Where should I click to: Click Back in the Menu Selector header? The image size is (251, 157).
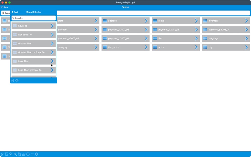pos(15,12)
